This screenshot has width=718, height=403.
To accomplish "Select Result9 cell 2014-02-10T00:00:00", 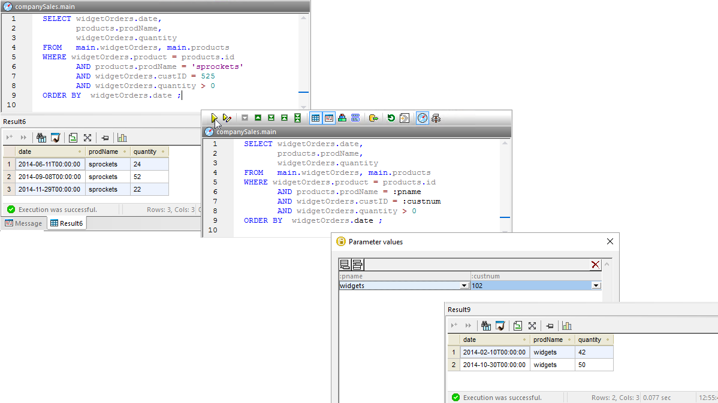I will [494, 352].
